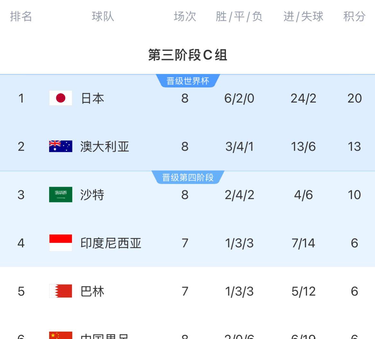Tap the Japan flag icon
This screenshot has width=375, height=339.
[60, 98]
